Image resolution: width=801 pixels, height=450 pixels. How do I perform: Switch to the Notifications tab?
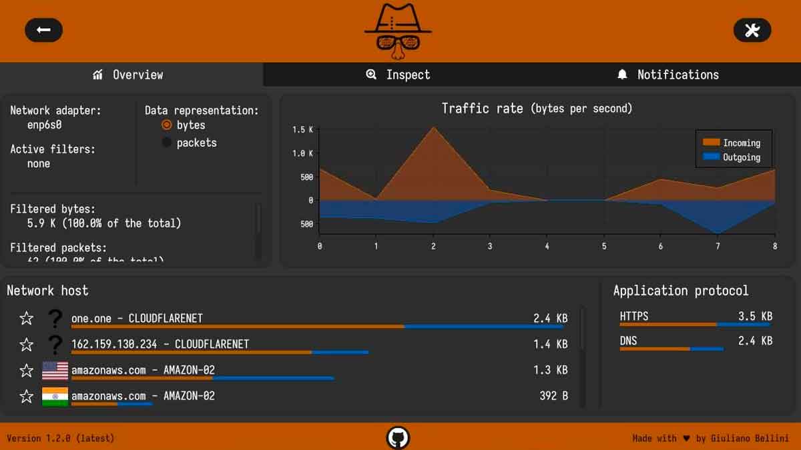[x=667, y=75]
